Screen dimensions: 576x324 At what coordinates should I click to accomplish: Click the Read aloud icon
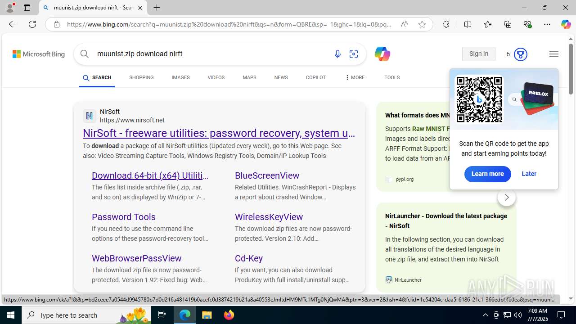404,24
